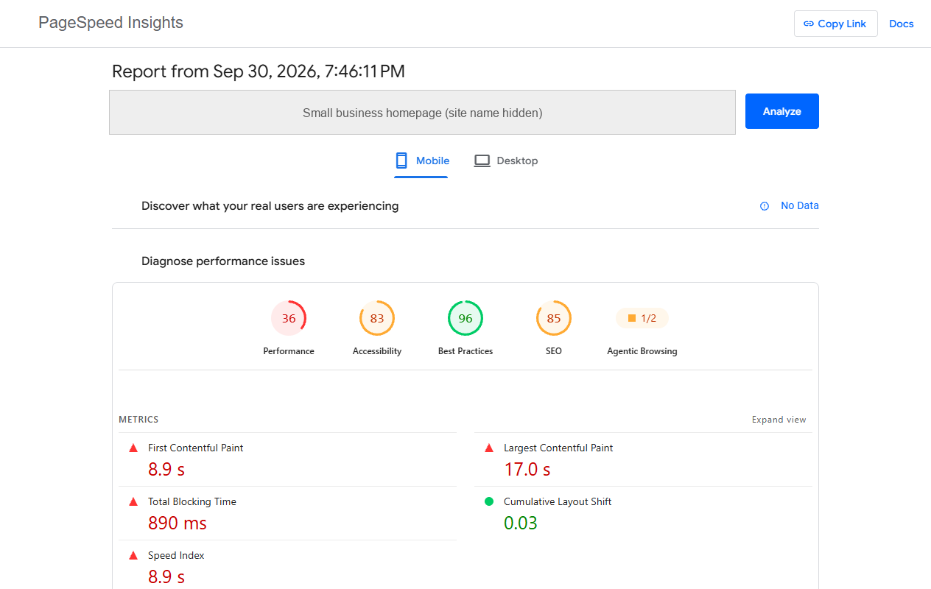931x589 pixels.
Task: Open the Docs link
Action: point(902,24)
